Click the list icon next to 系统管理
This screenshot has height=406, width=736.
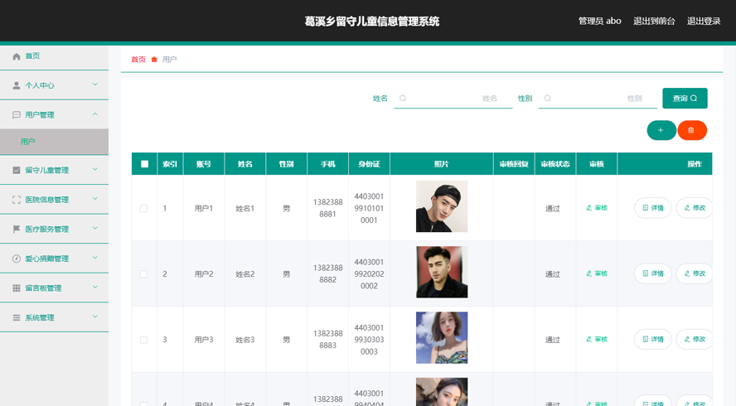(x=17, y=318)
